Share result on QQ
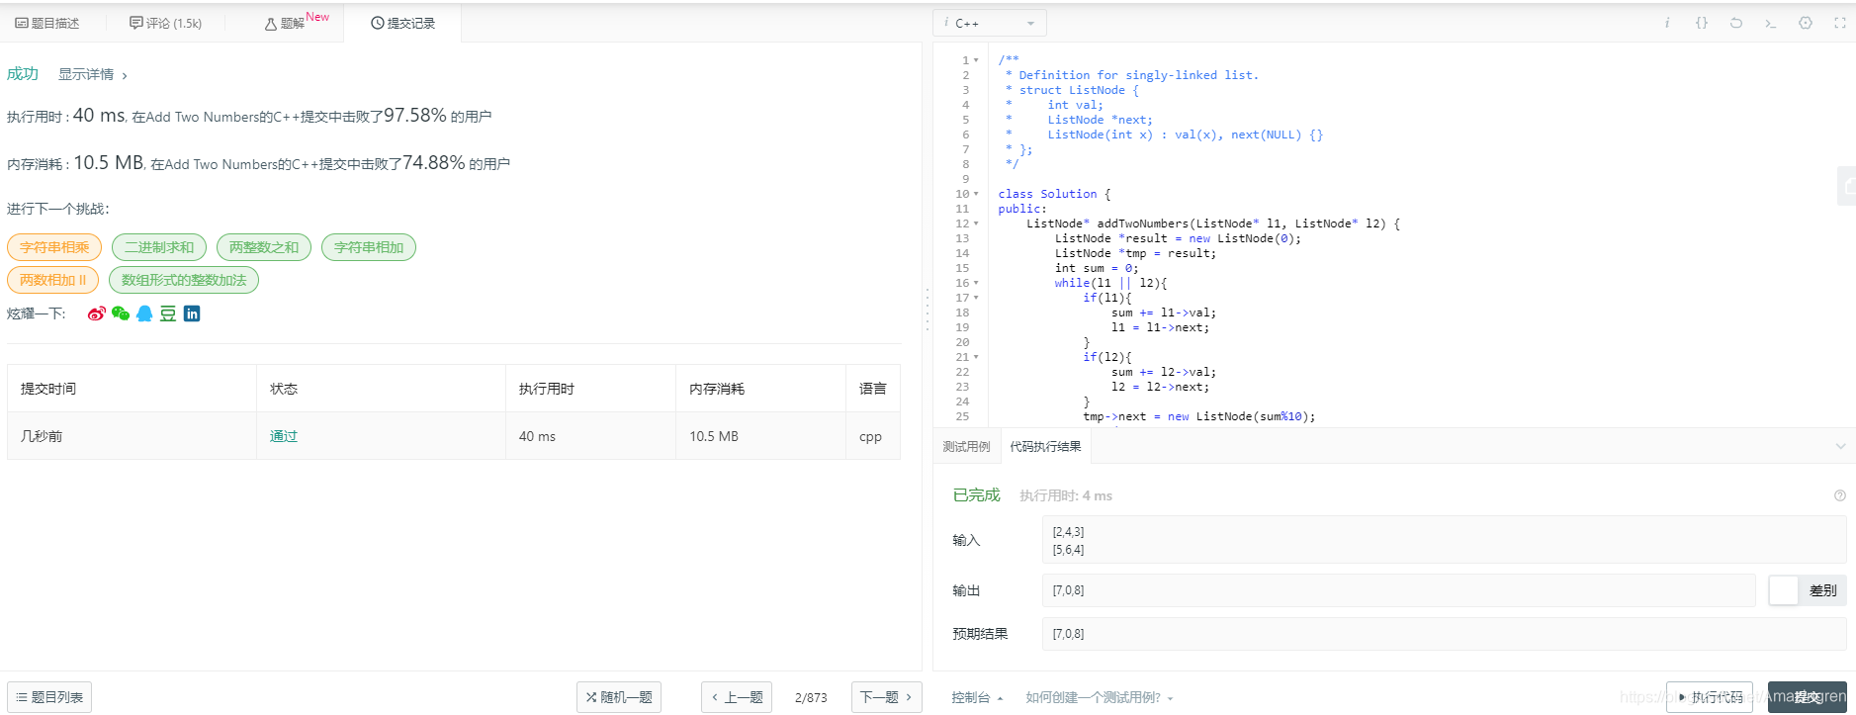Image resolution: width=1856 pixels, height=715 pixels. [144, 313]
